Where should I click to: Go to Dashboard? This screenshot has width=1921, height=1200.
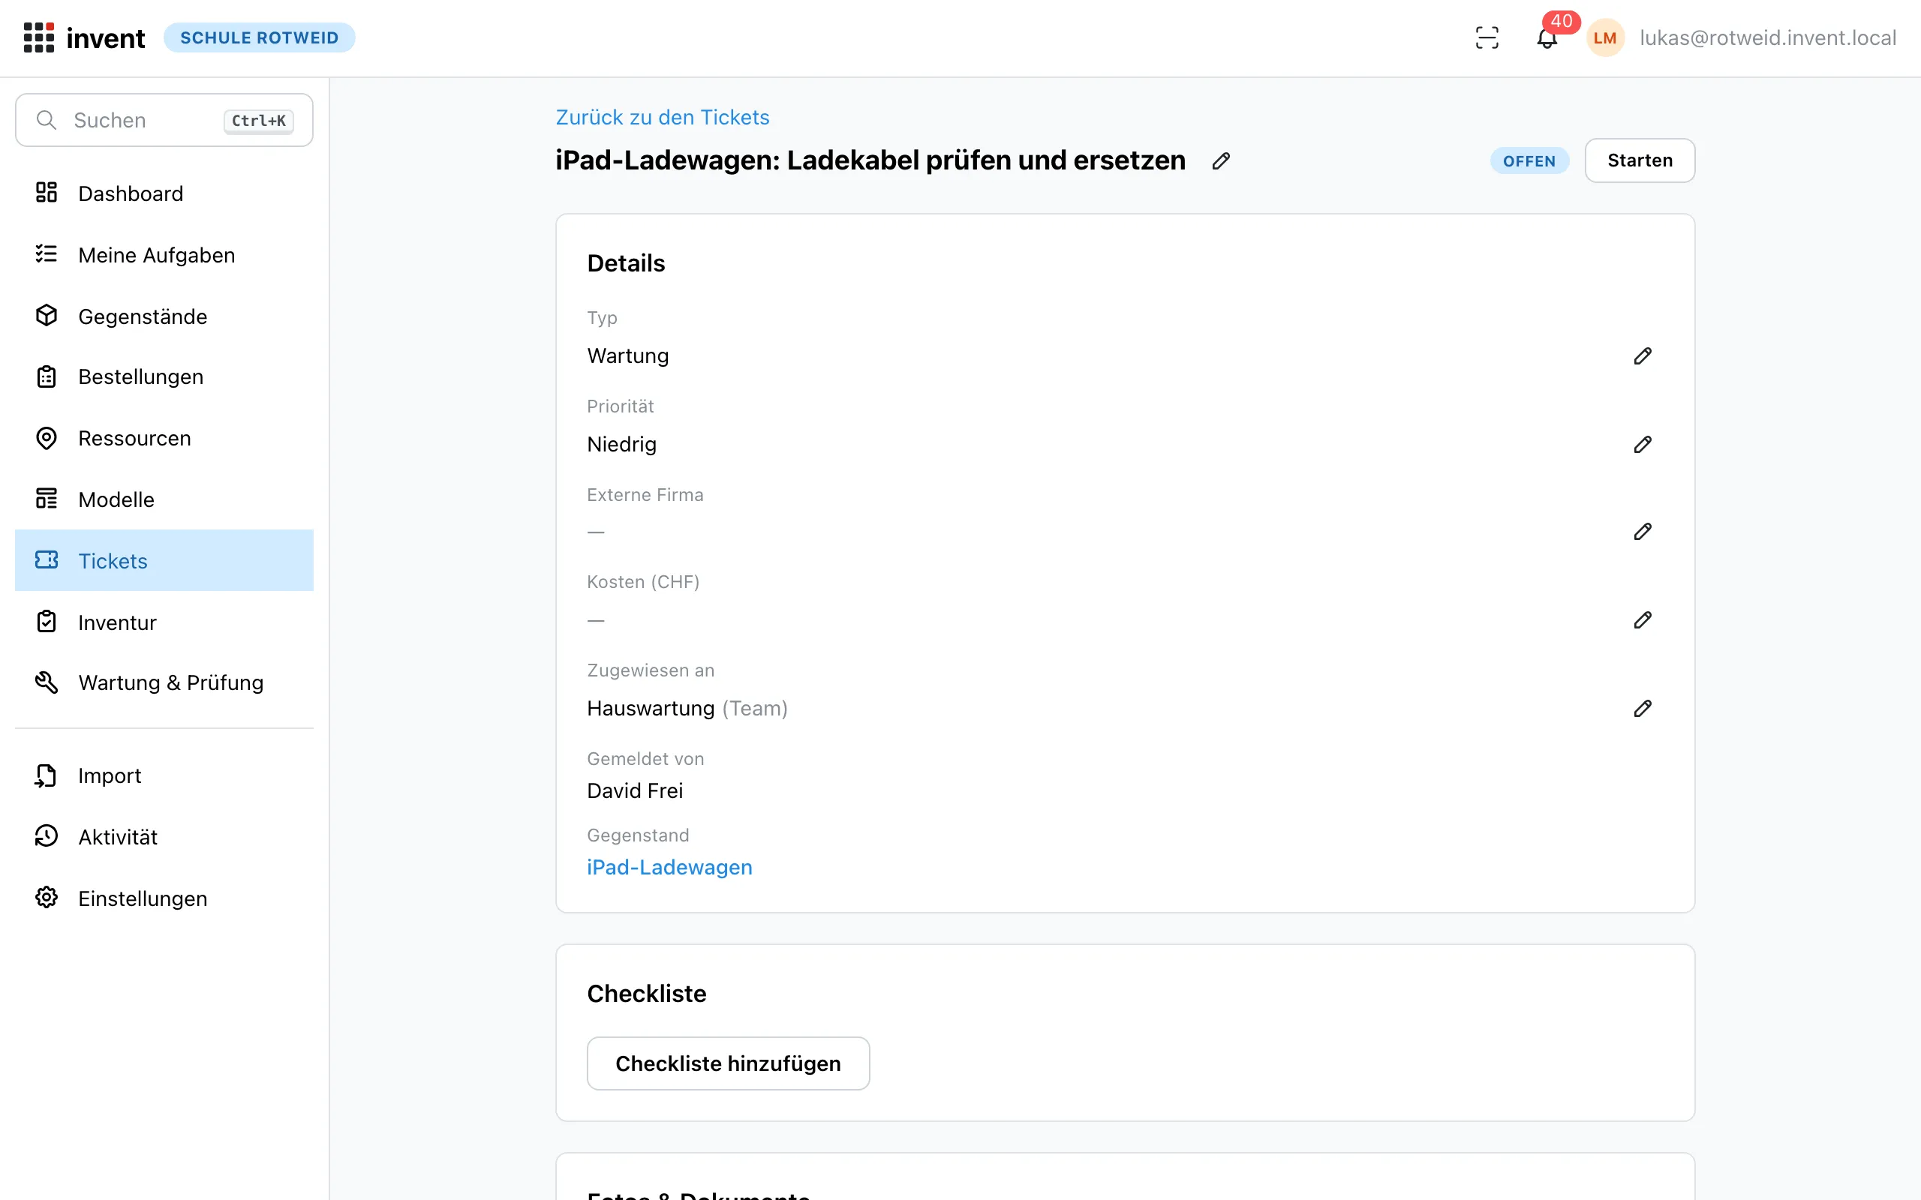coord(164,193)
